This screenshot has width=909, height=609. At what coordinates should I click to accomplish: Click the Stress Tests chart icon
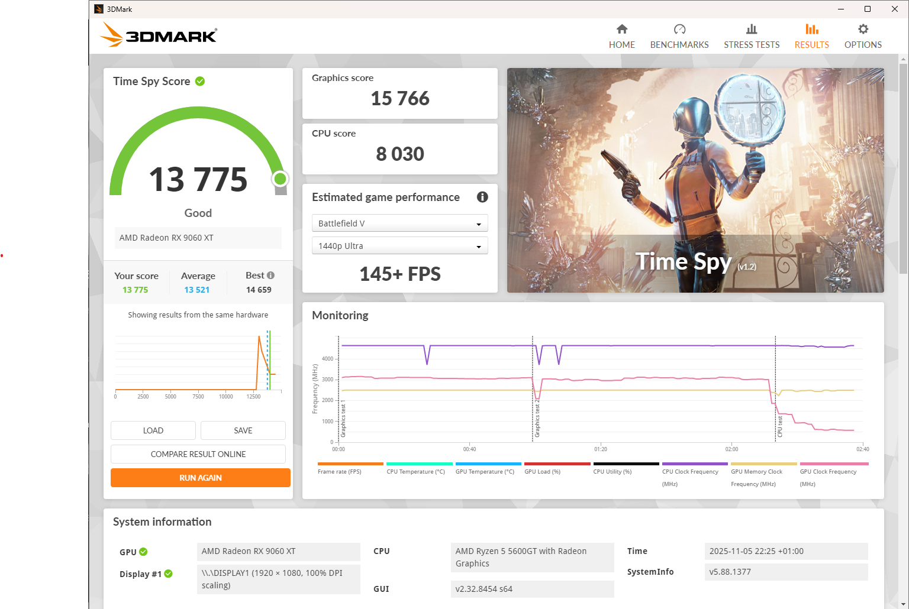pyautogui.click(x=752, y=29)
